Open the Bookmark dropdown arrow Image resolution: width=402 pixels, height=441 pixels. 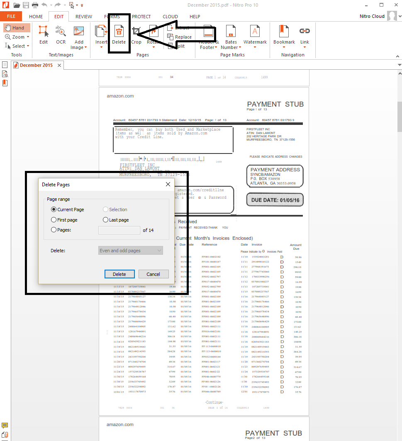point(284,47)
